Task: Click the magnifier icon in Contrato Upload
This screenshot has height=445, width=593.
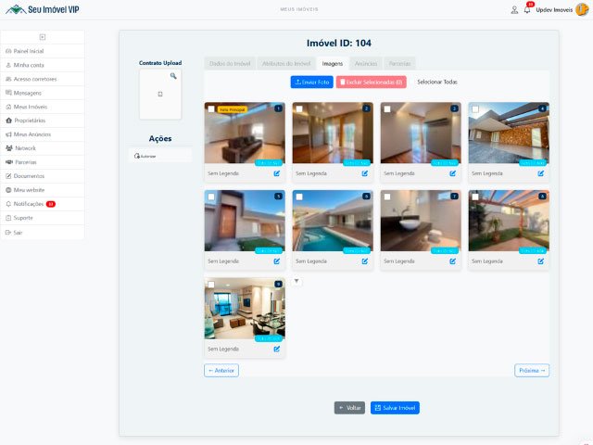Action: pyautogui.click(x=172, y=76)
